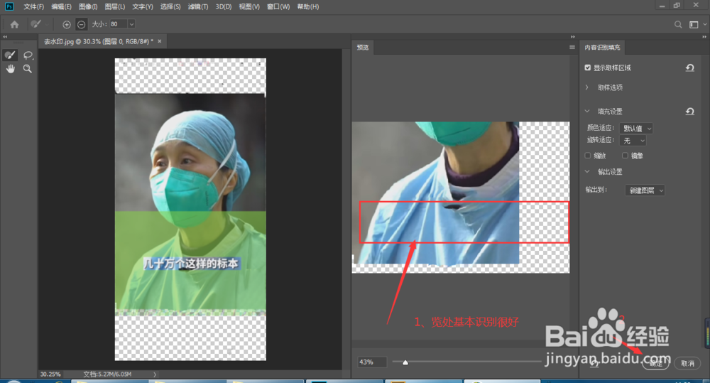This screenshot has width=710, height=383.
Task: Select the 内容识别填充 panel tab
Action: 602,47
